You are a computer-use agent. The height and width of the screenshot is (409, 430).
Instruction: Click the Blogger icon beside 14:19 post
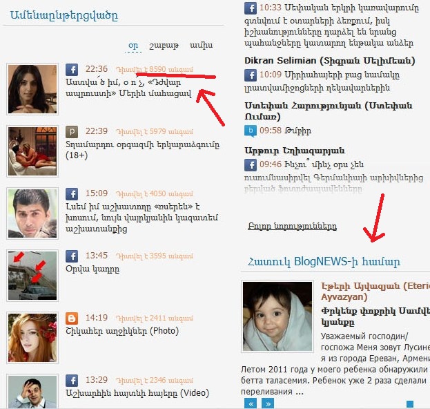tap(72, 318)
